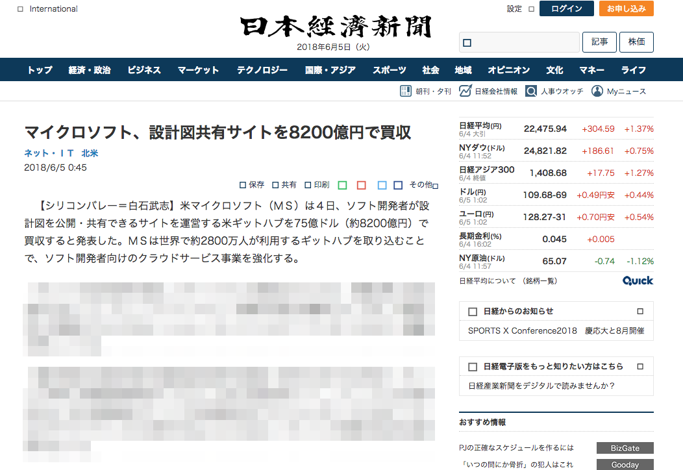This screenshot has width=683, height=470.
Task: Open 日経産業新聞をデジタルで読みませんか link
Action: click(x=541, y=386)
